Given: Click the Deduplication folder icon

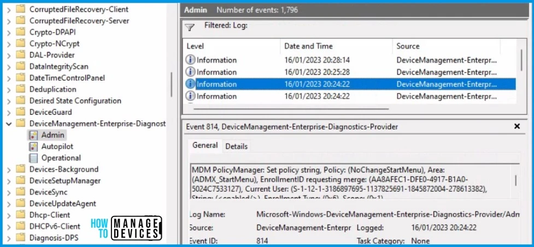Looking at the screenshot, I should [21, 89].
